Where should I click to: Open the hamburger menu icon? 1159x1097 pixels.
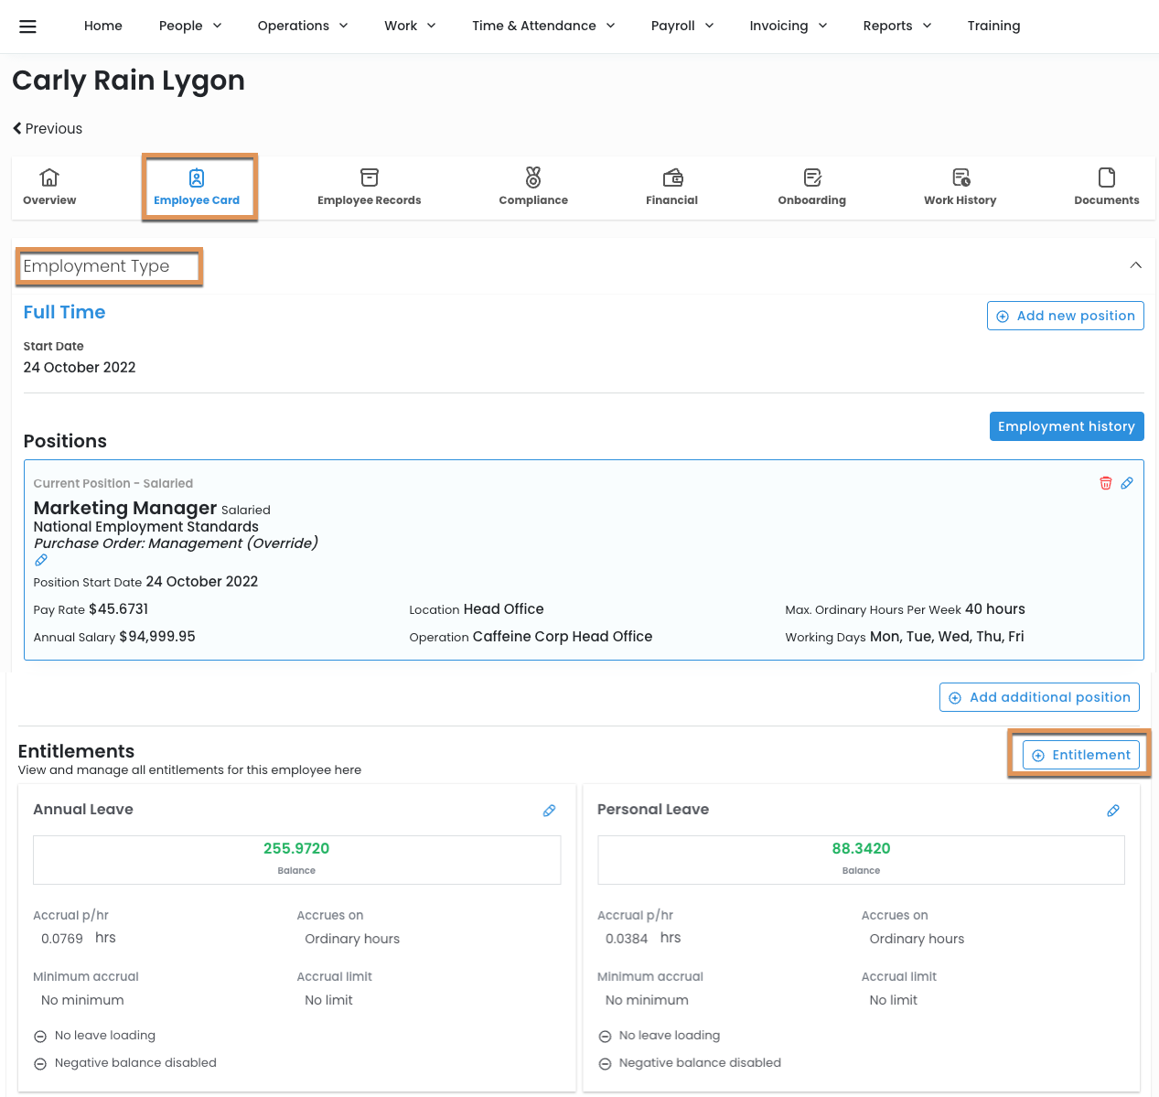pyautogui.click(x=27, y=27)
